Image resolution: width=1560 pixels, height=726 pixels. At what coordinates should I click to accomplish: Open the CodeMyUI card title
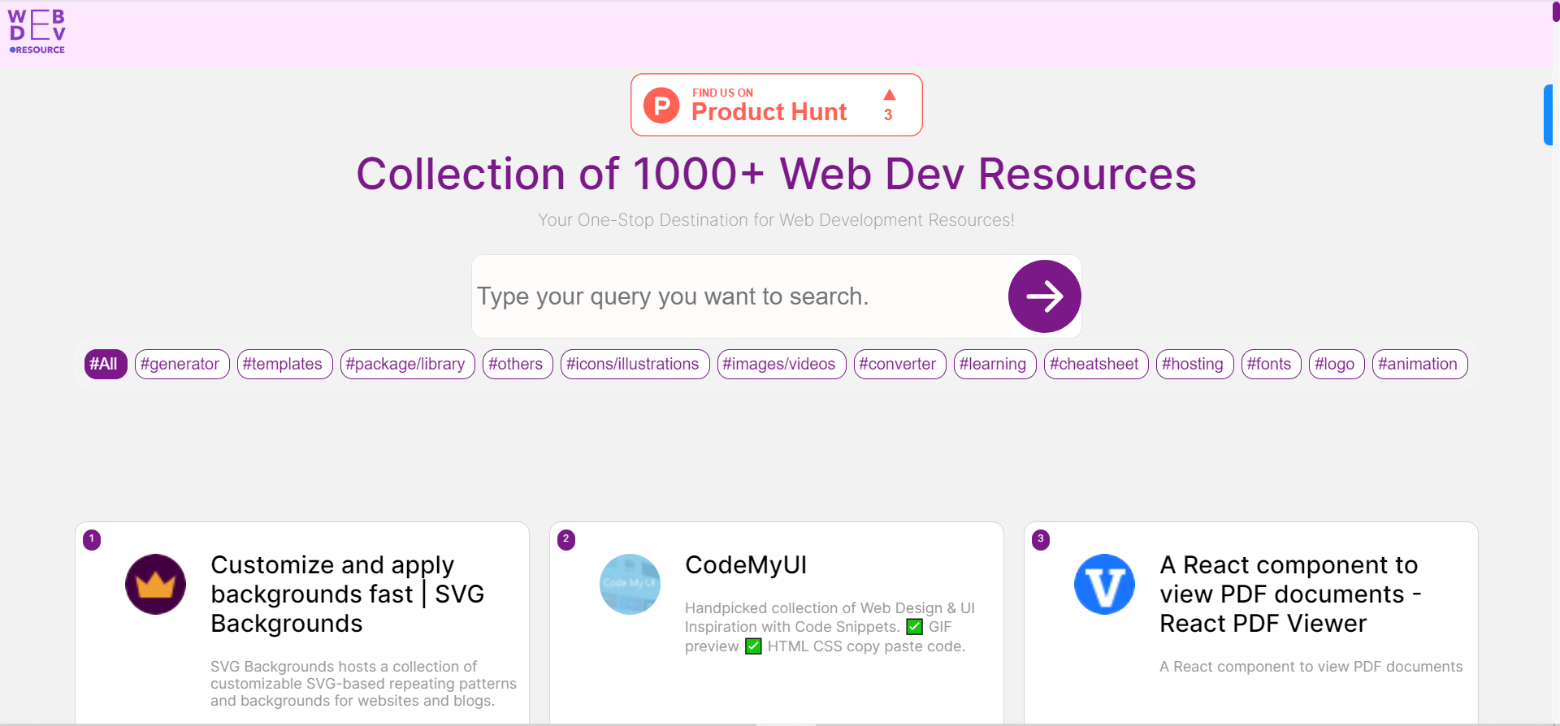(746, 564)
